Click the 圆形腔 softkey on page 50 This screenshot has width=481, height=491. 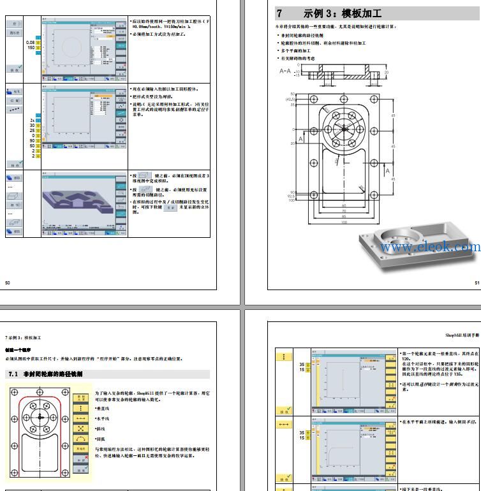(14, 33)
